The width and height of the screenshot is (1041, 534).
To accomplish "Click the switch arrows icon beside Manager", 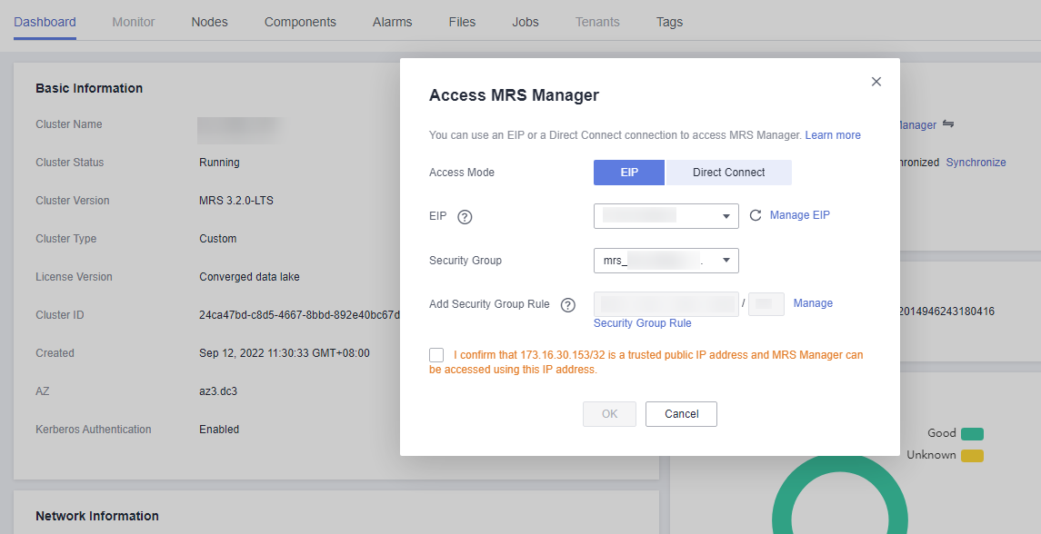I will tap(947, 124).
